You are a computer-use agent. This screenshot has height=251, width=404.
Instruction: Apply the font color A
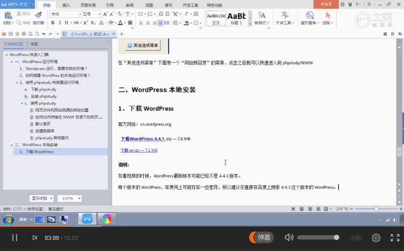(x=120, y=23)
